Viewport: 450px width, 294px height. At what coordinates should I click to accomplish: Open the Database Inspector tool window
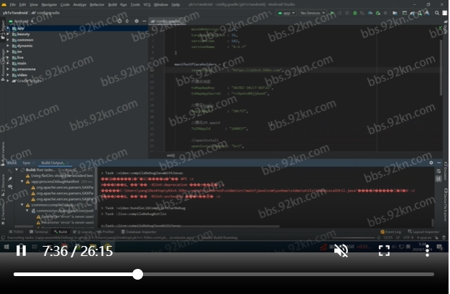coord(139,232)
